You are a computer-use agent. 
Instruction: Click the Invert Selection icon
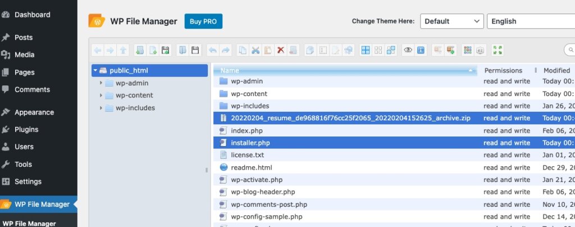(x=391, y=50)
